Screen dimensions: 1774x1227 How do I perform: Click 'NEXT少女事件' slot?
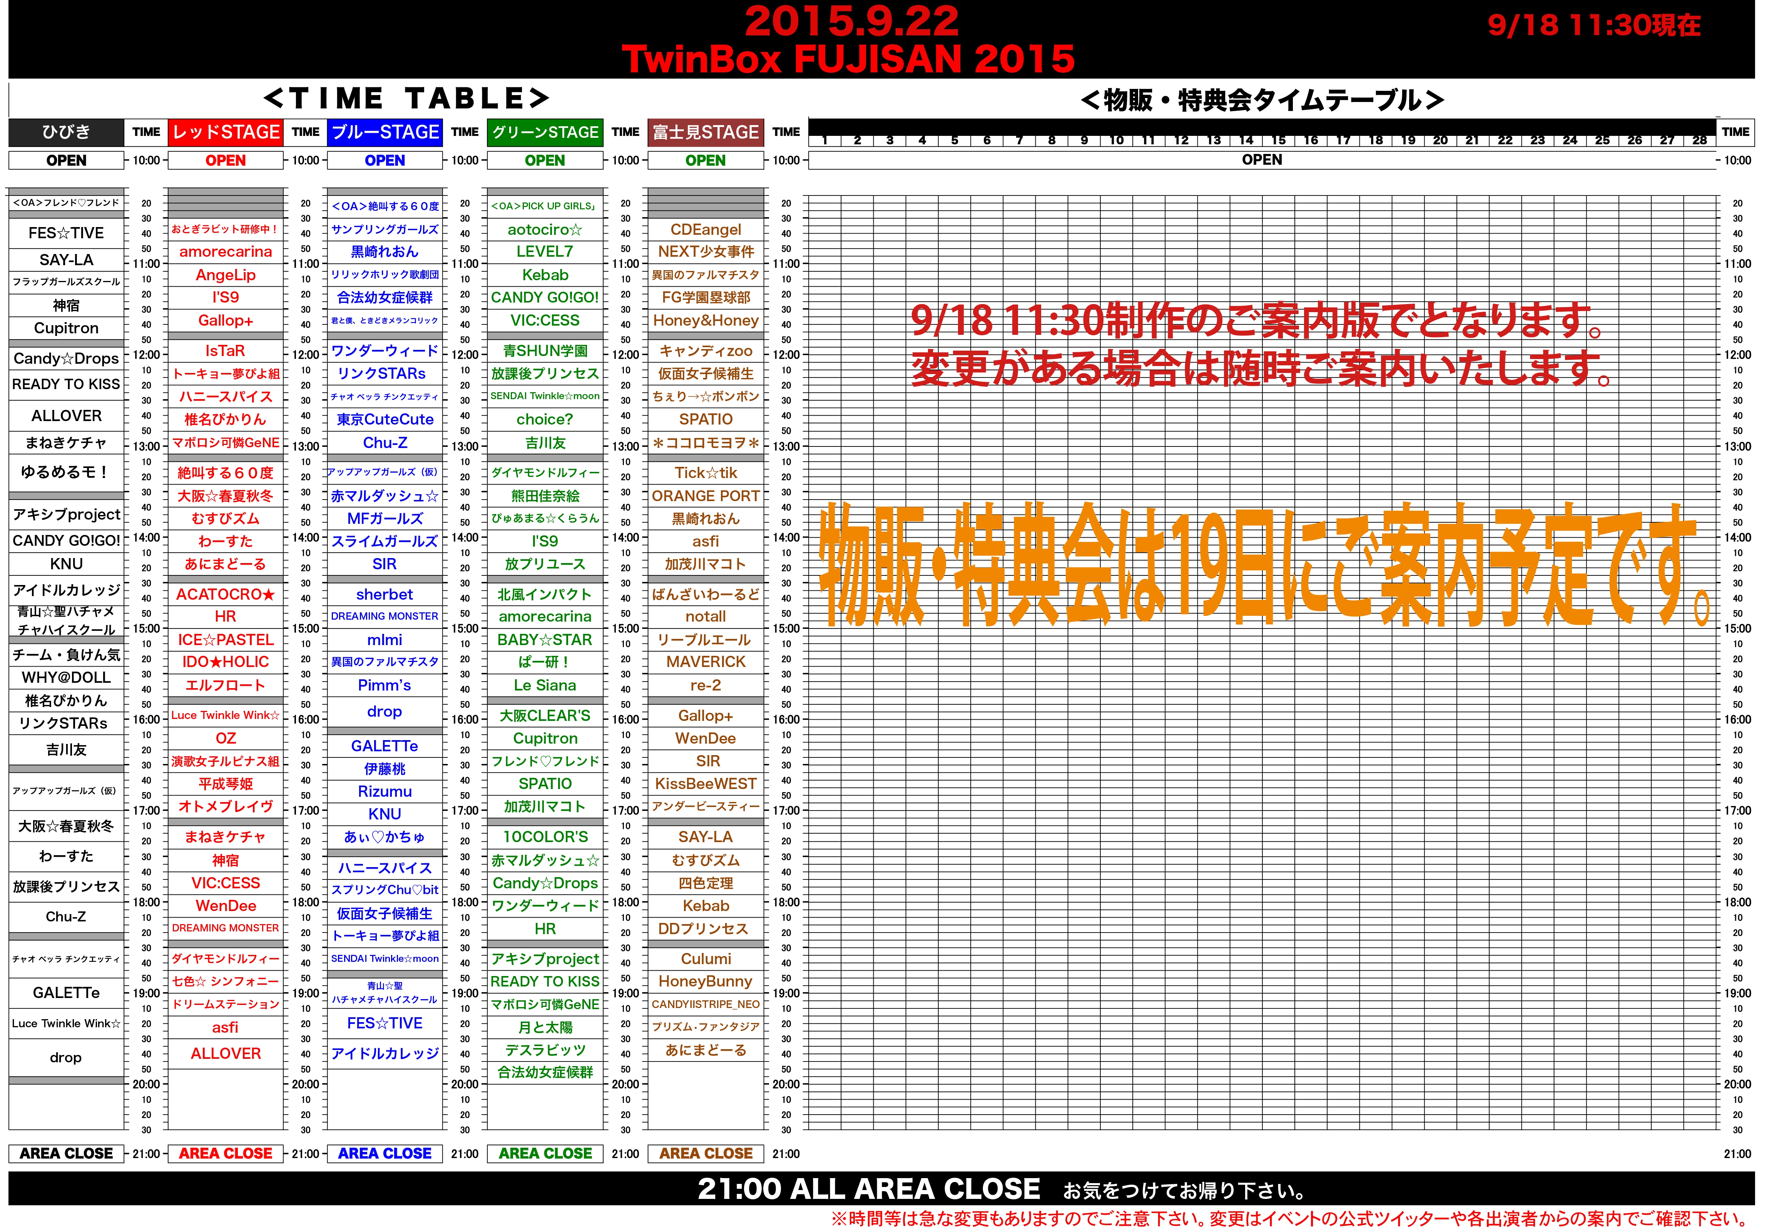click(706, 251)
